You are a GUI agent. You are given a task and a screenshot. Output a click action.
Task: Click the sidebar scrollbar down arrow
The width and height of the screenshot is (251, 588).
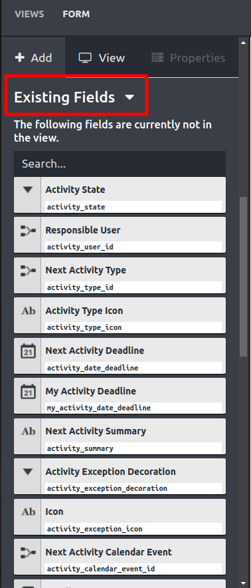point(244,582)
